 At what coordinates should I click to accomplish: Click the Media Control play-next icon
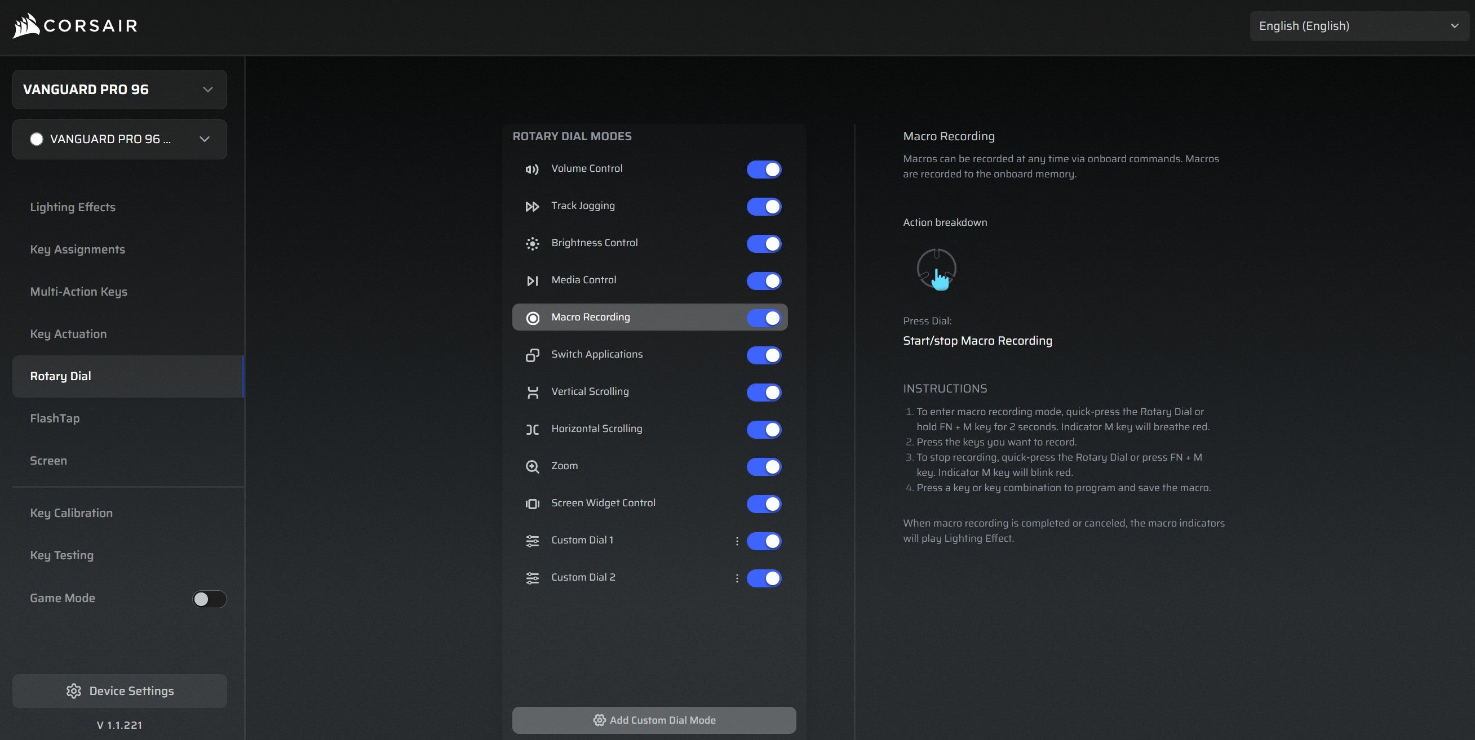532,281
